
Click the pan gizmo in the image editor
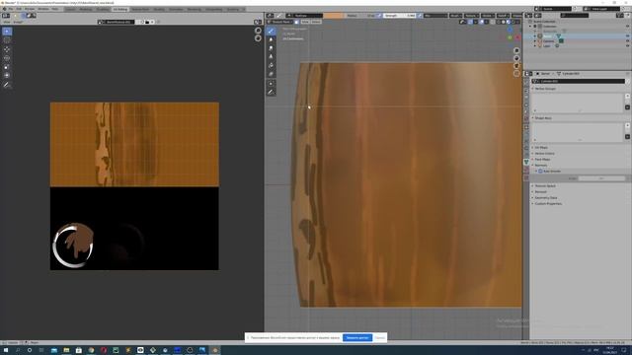(x=258, y=38)
